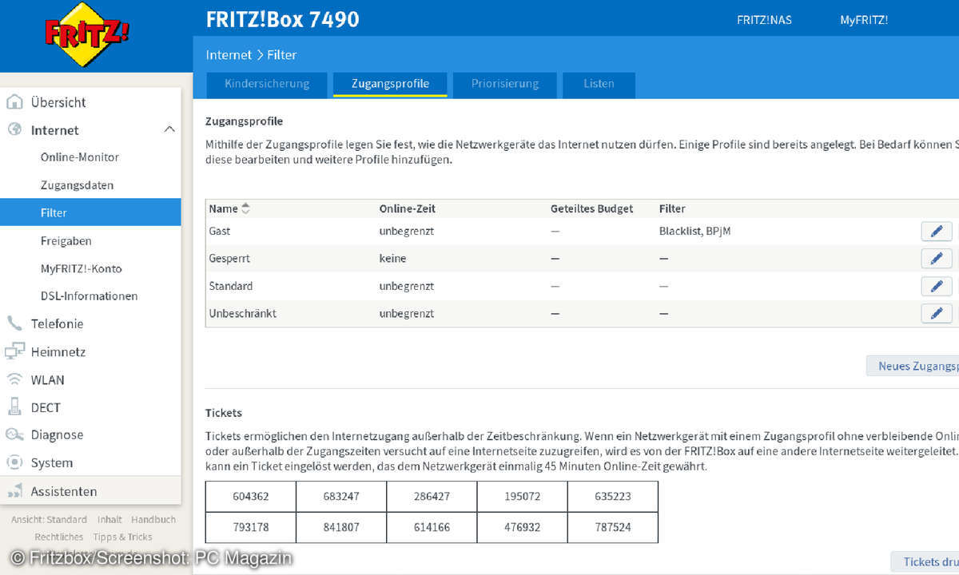Click ticket code 787524
Screen dimensions: 959x575
[x=613, y=527]
